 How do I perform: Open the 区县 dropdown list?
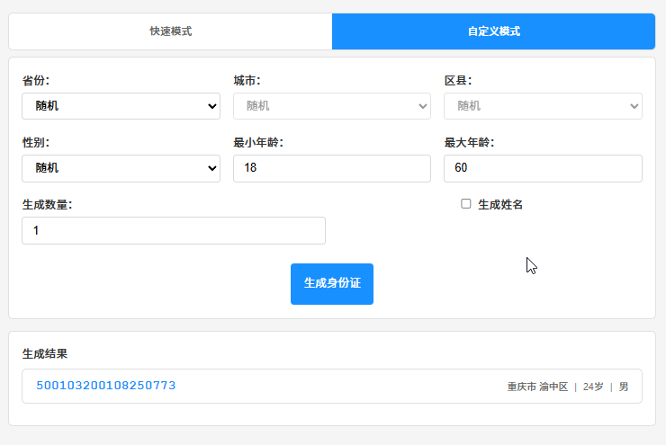coord(543,106)
